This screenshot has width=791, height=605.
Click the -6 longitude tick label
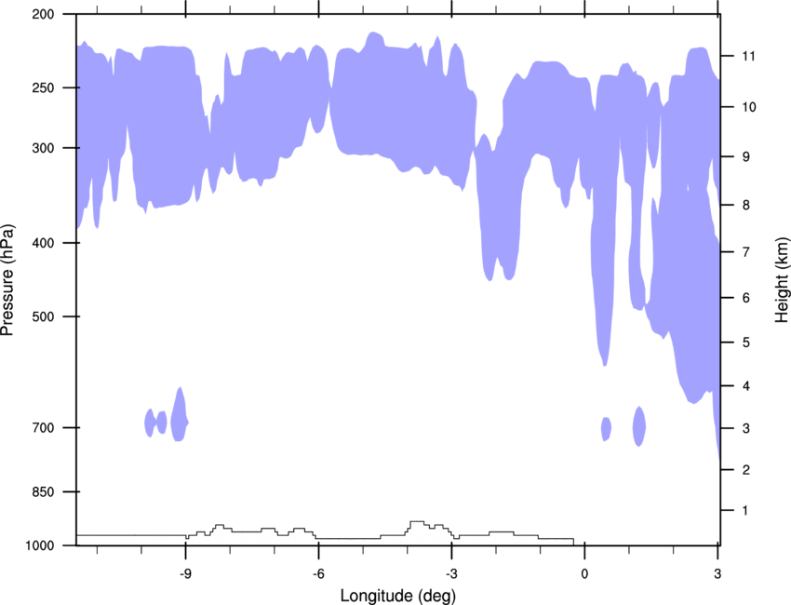point(318,573)
